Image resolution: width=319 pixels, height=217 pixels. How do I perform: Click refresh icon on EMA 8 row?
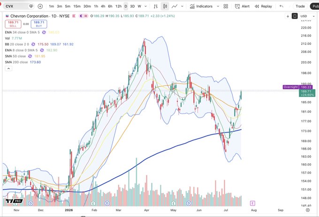pos(42,50)
